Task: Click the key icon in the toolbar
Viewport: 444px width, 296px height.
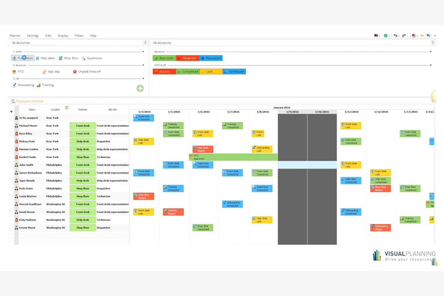Action: click(422, 36)
